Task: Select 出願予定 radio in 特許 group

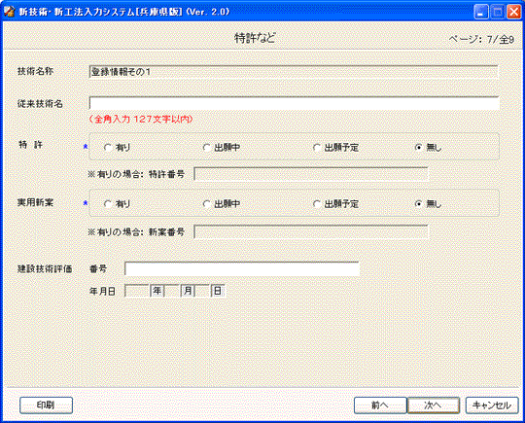Action: [x=317, y=148]
